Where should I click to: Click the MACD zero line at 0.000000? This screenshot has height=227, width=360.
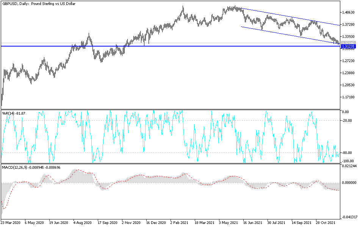171,183
